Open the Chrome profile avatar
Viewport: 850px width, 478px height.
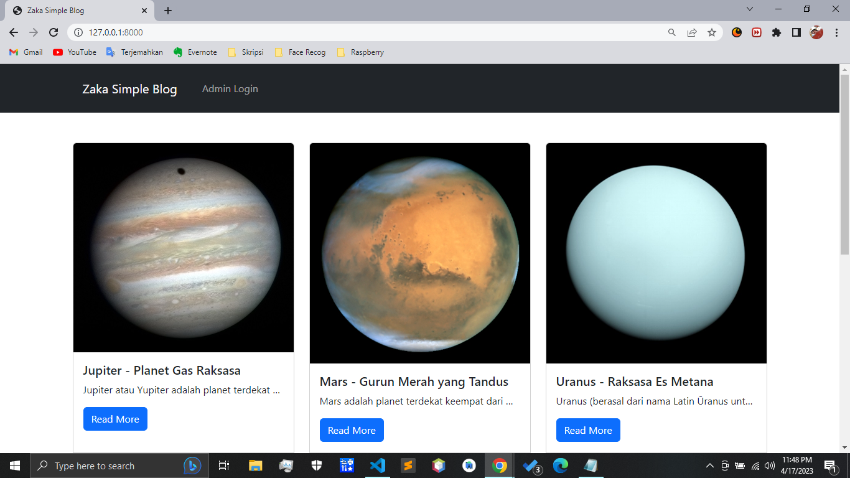click(x=816, y=32)
